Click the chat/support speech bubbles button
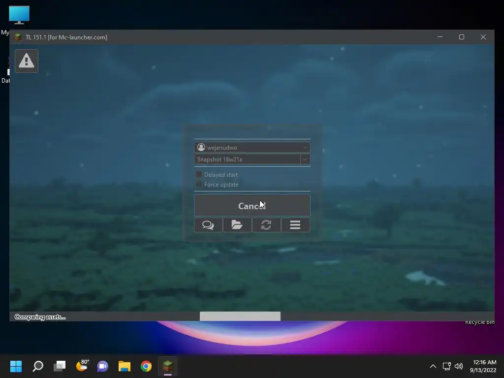The height and width of the screenshot is (378, 504). pos(208,225)
